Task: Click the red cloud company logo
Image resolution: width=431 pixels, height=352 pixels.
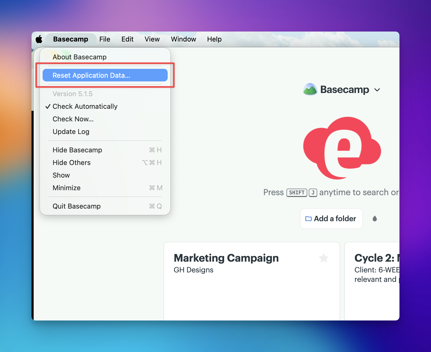Action: (342, 148)
